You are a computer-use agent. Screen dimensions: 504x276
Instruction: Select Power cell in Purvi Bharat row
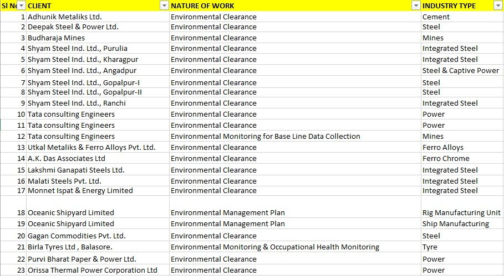coord(462,259)
